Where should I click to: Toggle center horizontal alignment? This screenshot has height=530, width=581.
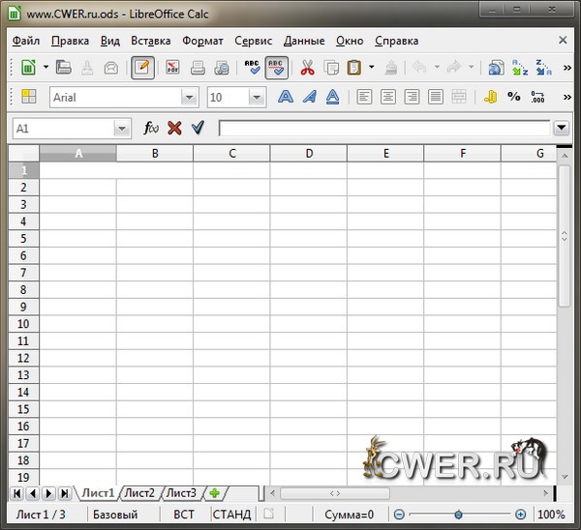click(387, 97)
